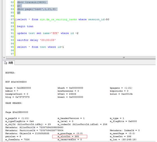Click 'm_flagBits = 0x8000' entry

click(x=123, y=121)
